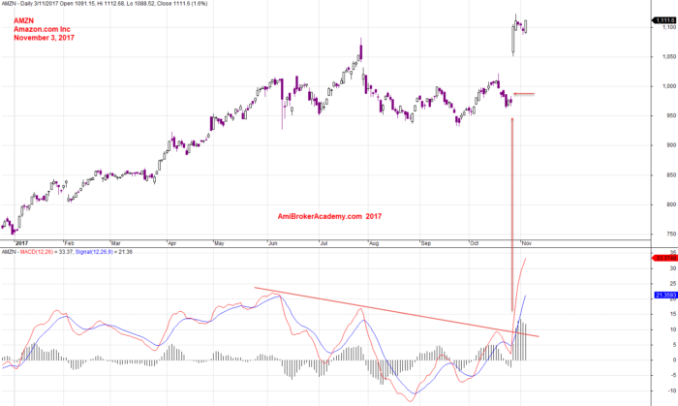Select the May label on time axis
The width and height of the screenshot is (678, 406).
pyautogui.click(x=219, y=243)
